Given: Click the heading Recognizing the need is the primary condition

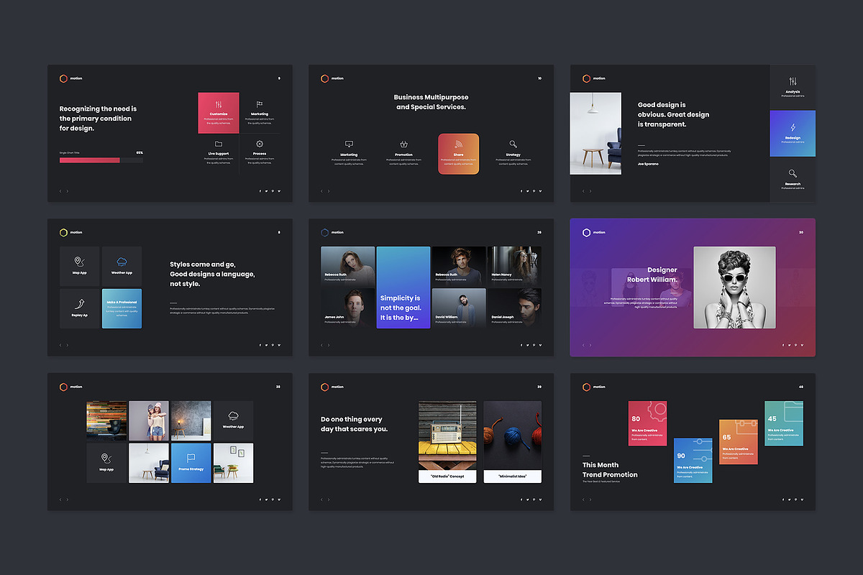Looking at the screenshot, I should [x=98, y=119].
